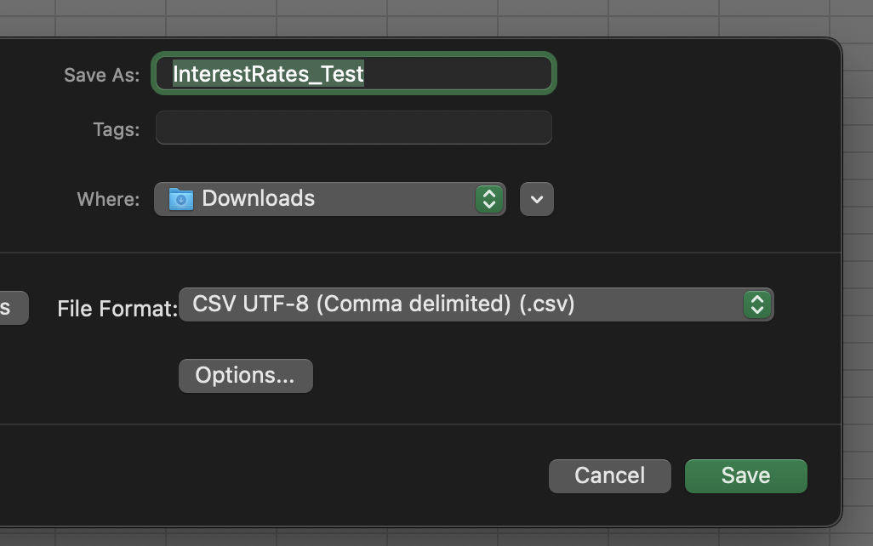Image resolution: width=873 pixels, height=546 pixels.
Task: Click the Save As: label
Action: [x=100, y=75]
